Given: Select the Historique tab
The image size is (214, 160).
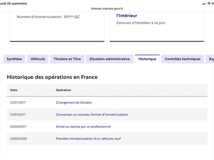Looking at the screenshot, I should [147, 59].
